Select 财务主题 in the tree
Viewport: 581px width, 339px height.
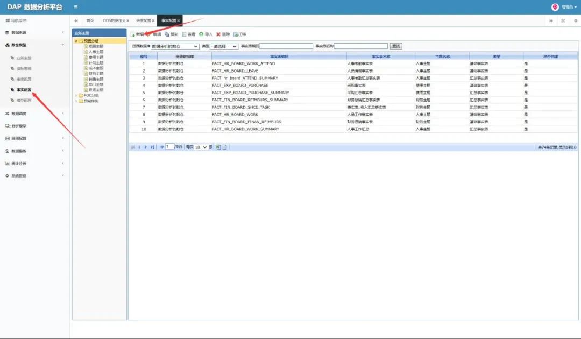point(96,74)
